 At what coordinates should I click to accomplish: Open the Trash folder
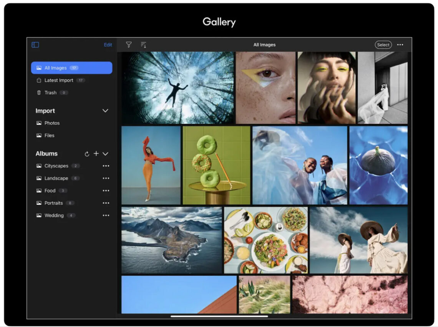pos(50,93)
